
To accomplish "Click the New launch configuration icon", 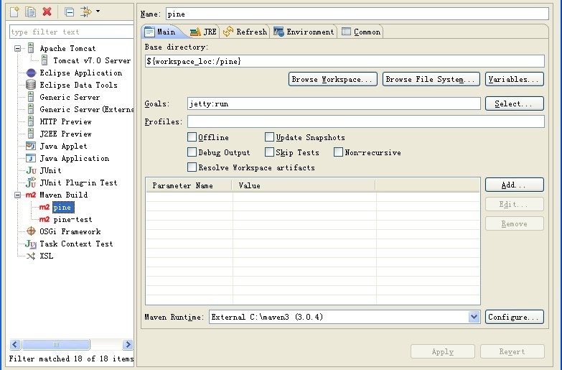I will pyautogui.click(x=14, y=11).
